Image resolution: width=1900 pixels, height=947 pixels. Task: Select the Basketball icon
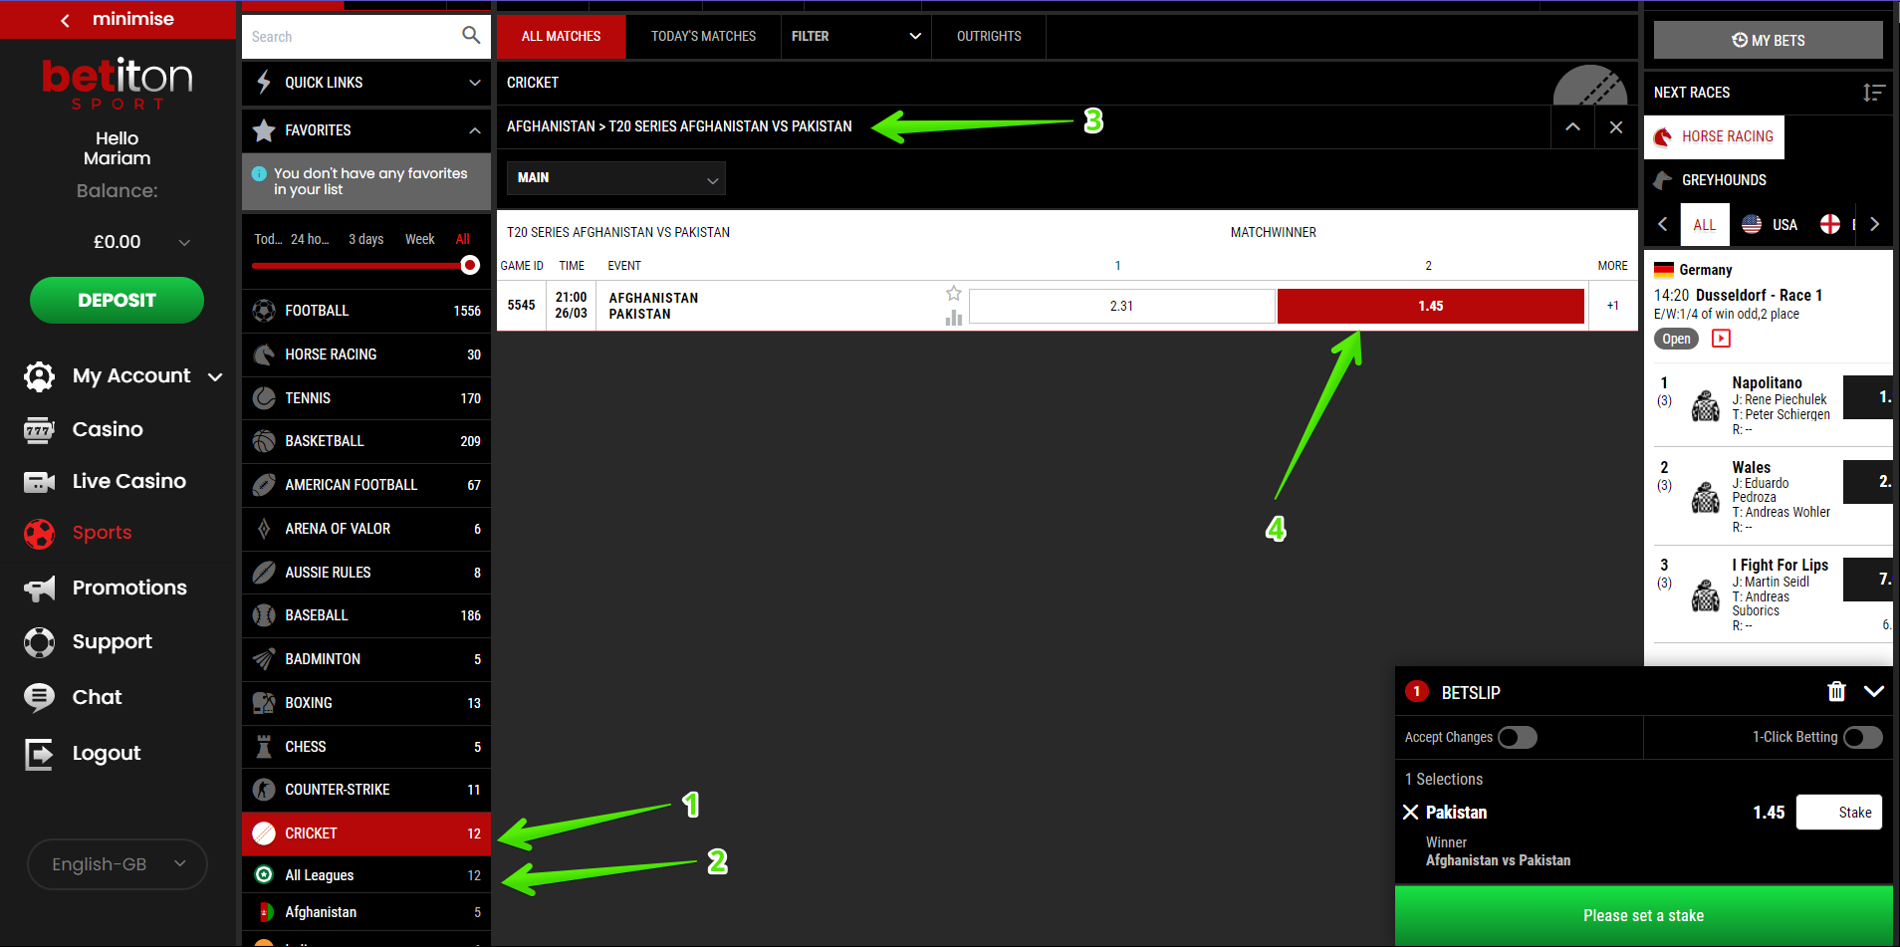click(264, 441)
